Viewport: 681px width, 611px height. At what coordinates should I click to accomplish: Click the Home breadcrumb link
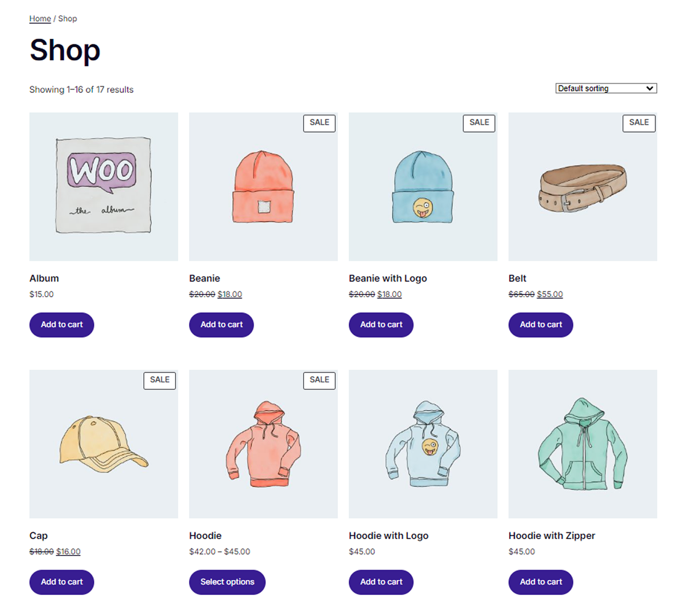(40, 19)
